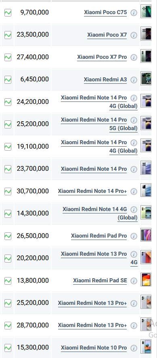Click the Xiaomi Poco C75 phone thumbnail
157x358 pixels.
click(x=146, y=11)
